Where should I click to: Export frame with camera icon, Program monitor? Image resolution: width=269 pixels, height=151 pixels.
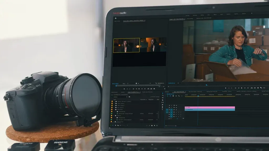[258, 88]
